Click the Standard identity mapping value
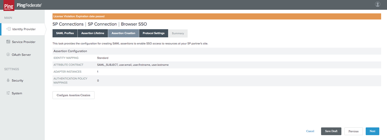387x140 pixels. (103, 58)
